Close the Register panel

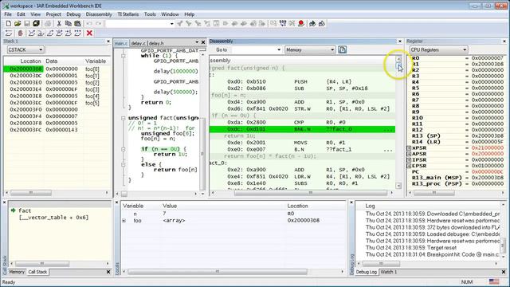click(504, 41)
